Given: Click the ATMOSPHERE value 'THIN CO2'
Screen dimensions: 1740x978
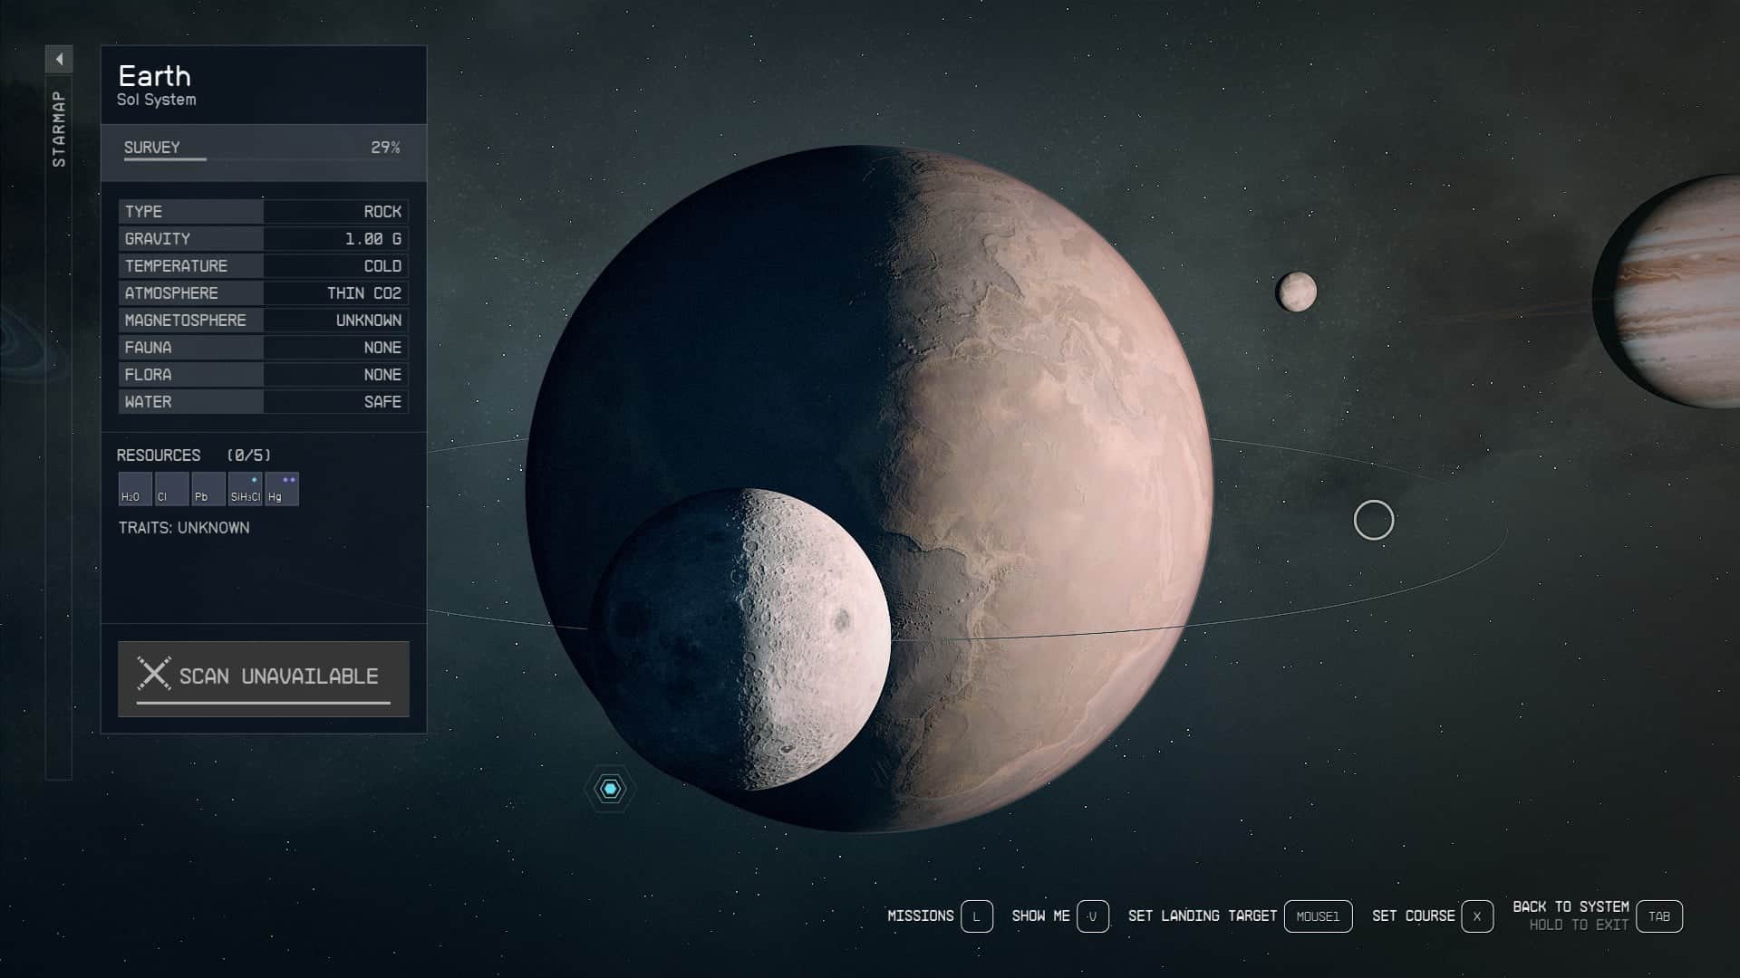Looking at the screenshot, I should [364, 293].
